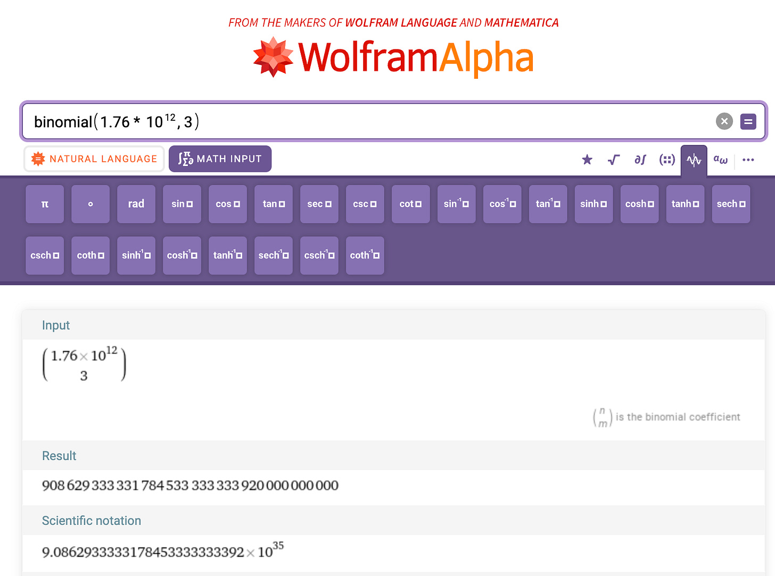Insert the csc function key
The image size is (775, 576).
[365, 204]
